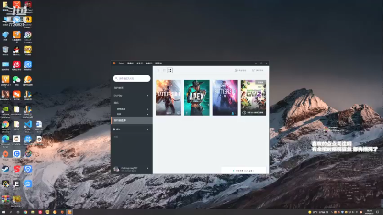
Task: Click the back navigation arrow in sidebar
Action: click(130, 71)
